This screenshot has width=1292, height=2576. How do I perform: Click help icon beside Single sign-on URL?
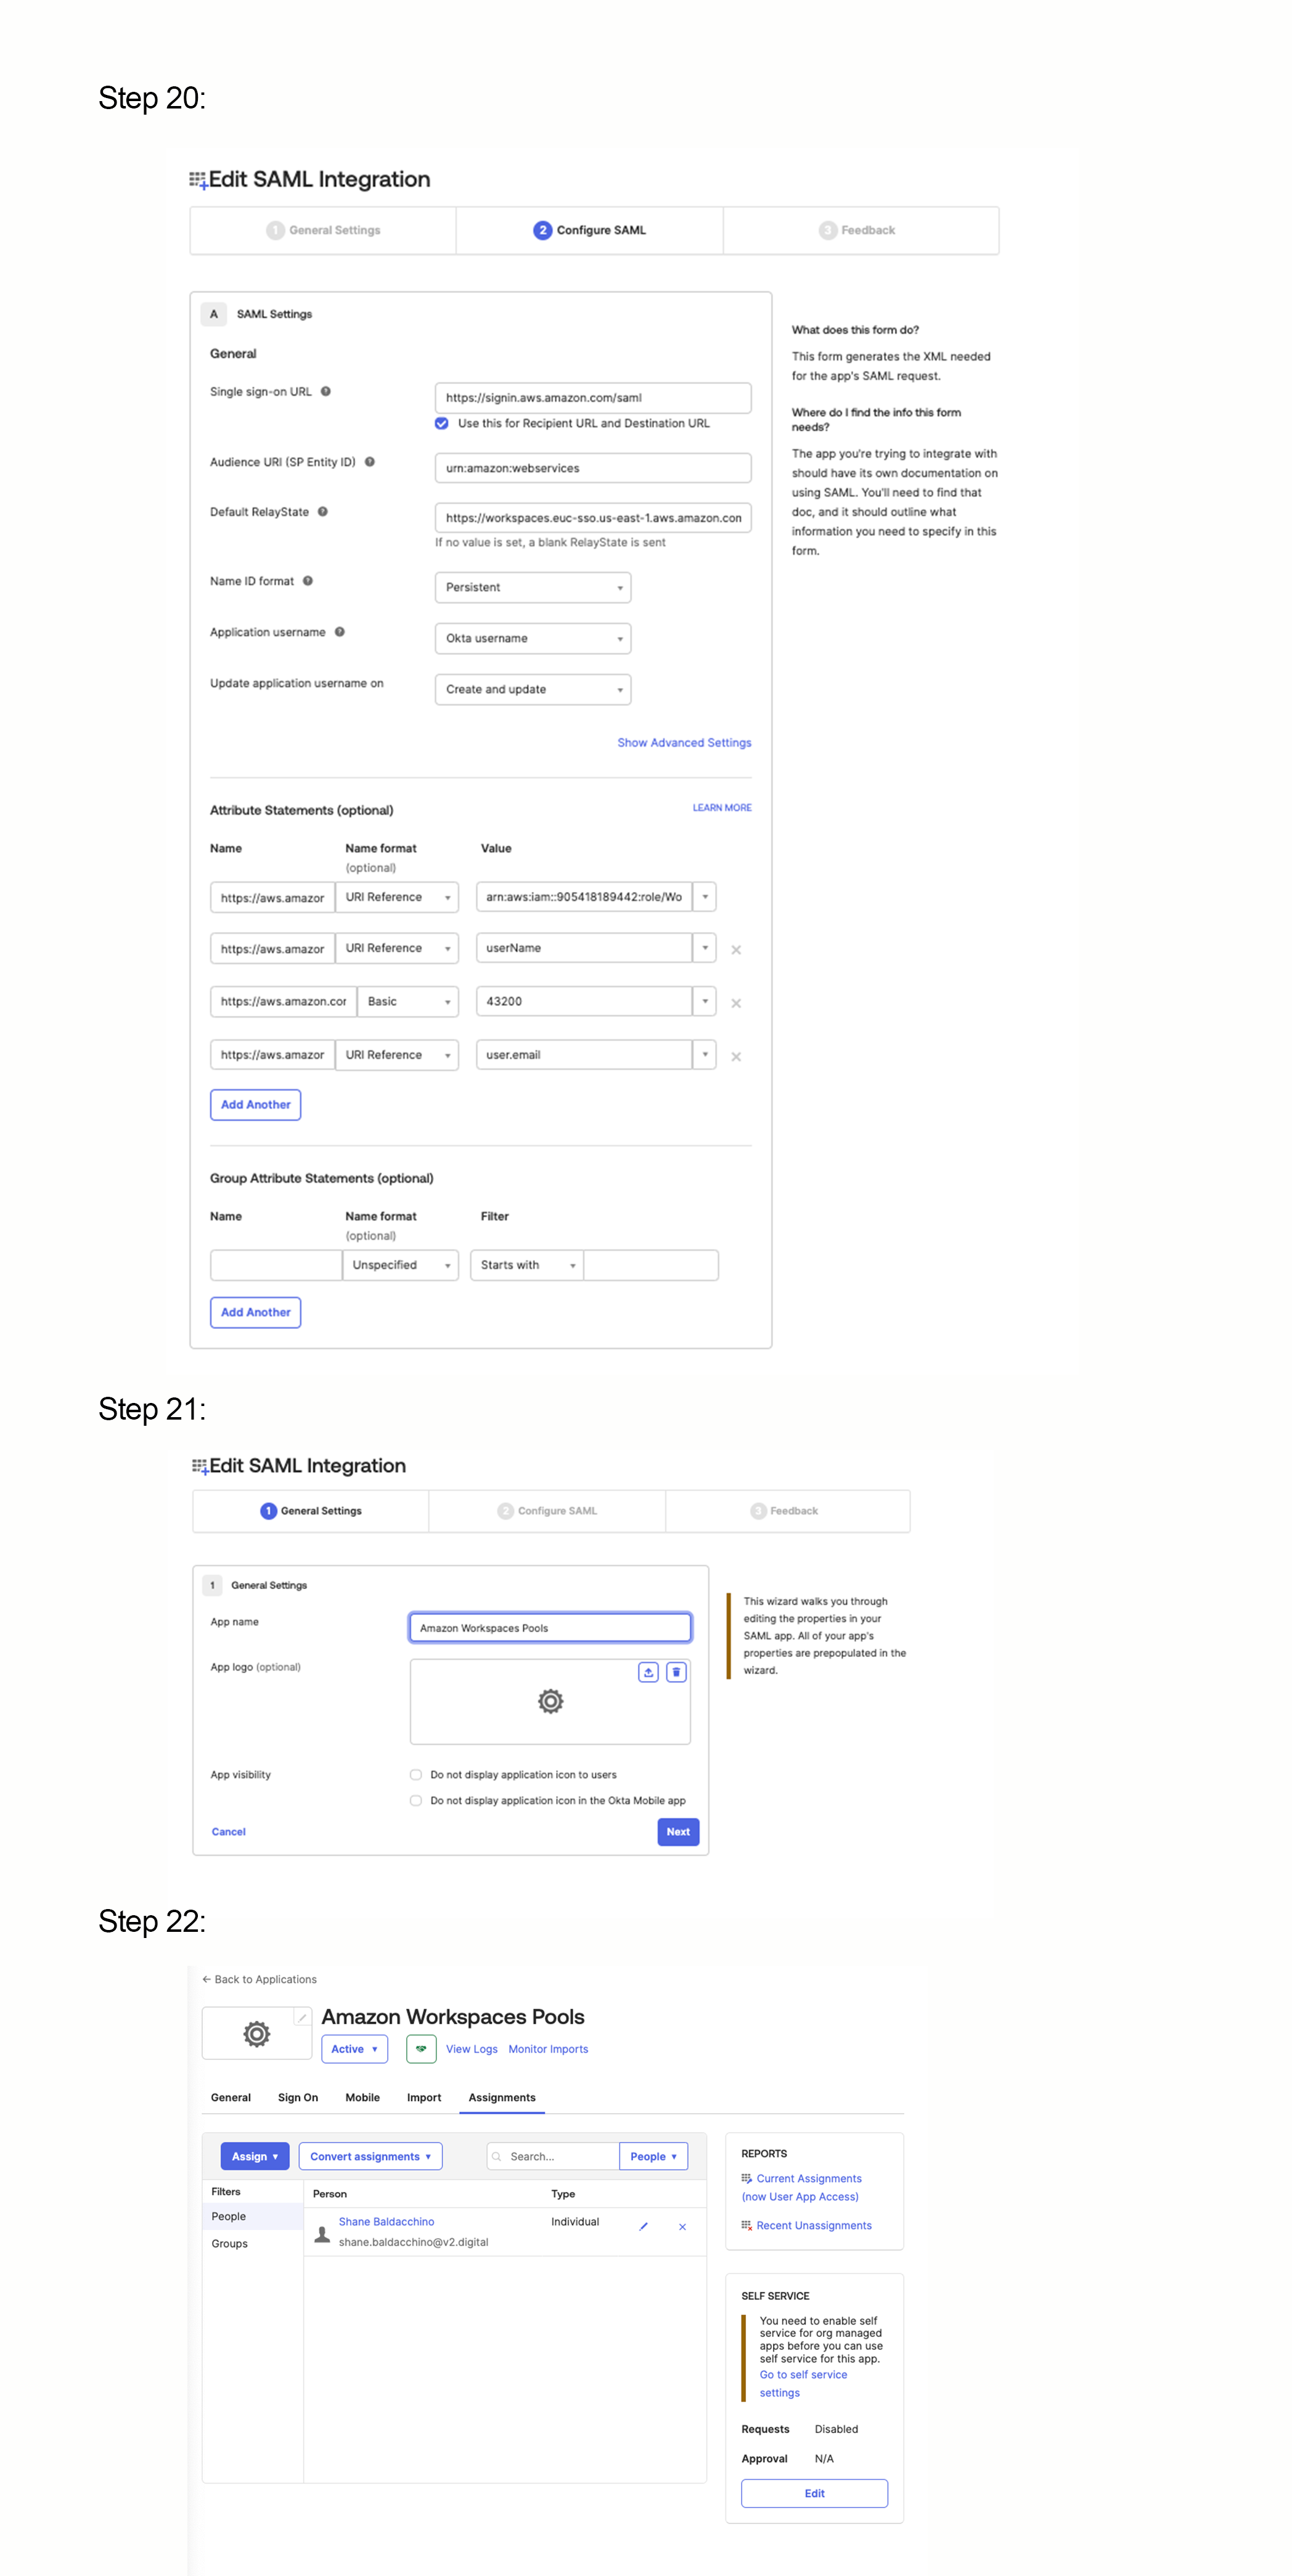click(x=326, y=392)
